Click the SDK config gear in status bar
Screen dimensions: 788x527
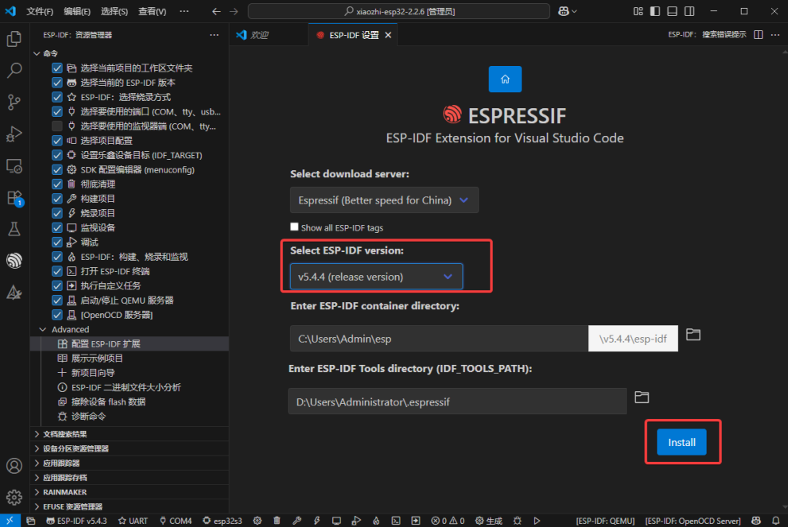[258, 521]
